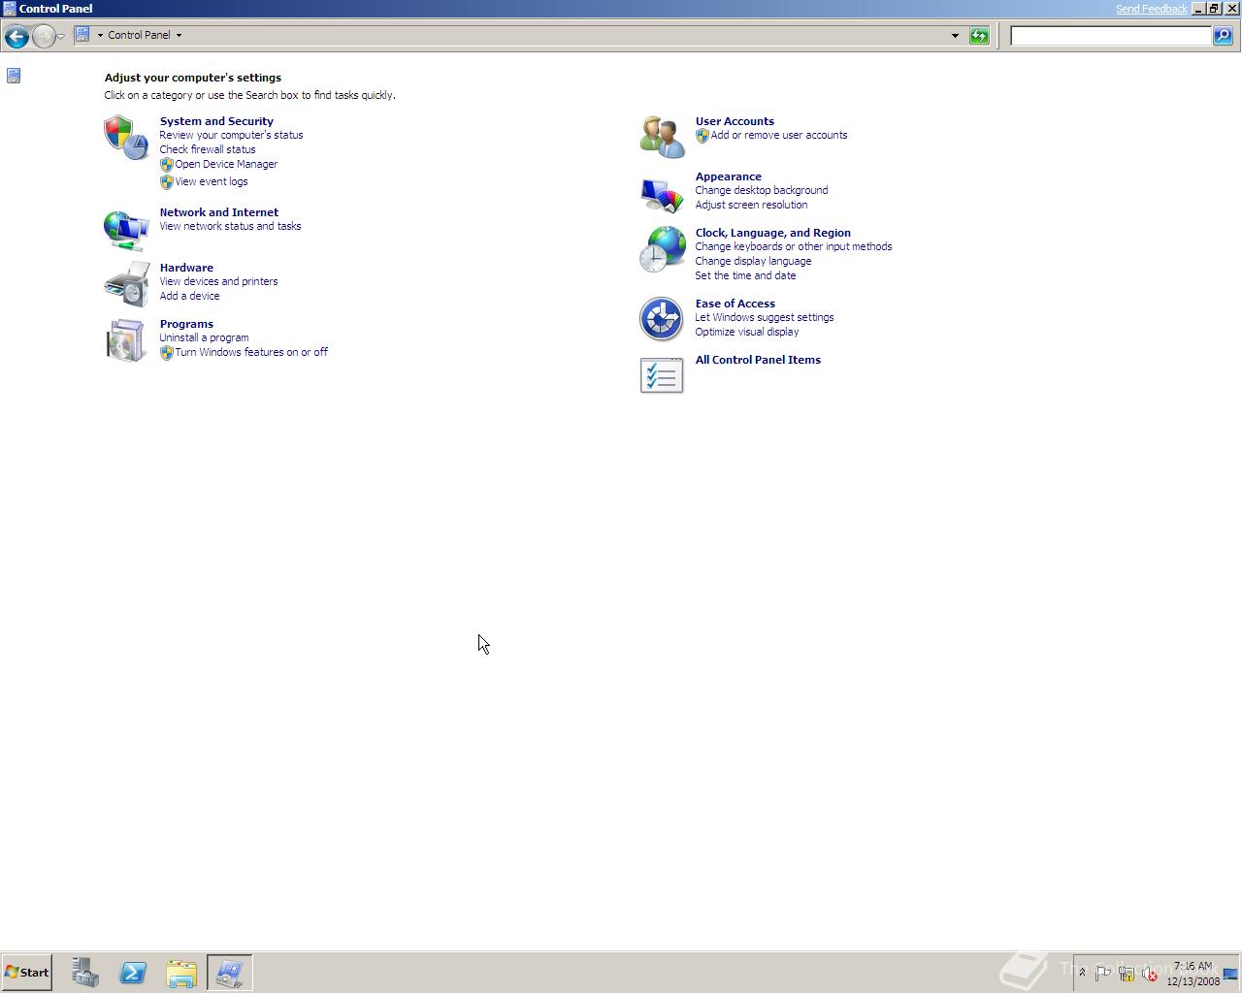This screenshot has width=1242, height=993.
Task: Click the title bar Control Panel window icon
Action: pyautogui.click(x=10, y=9)
